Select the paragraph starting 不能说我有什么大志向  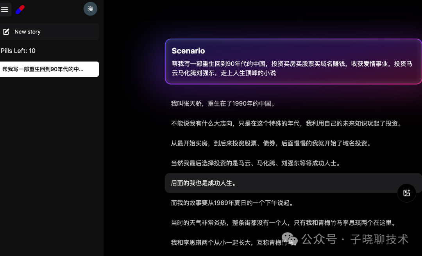click(287, 124)
